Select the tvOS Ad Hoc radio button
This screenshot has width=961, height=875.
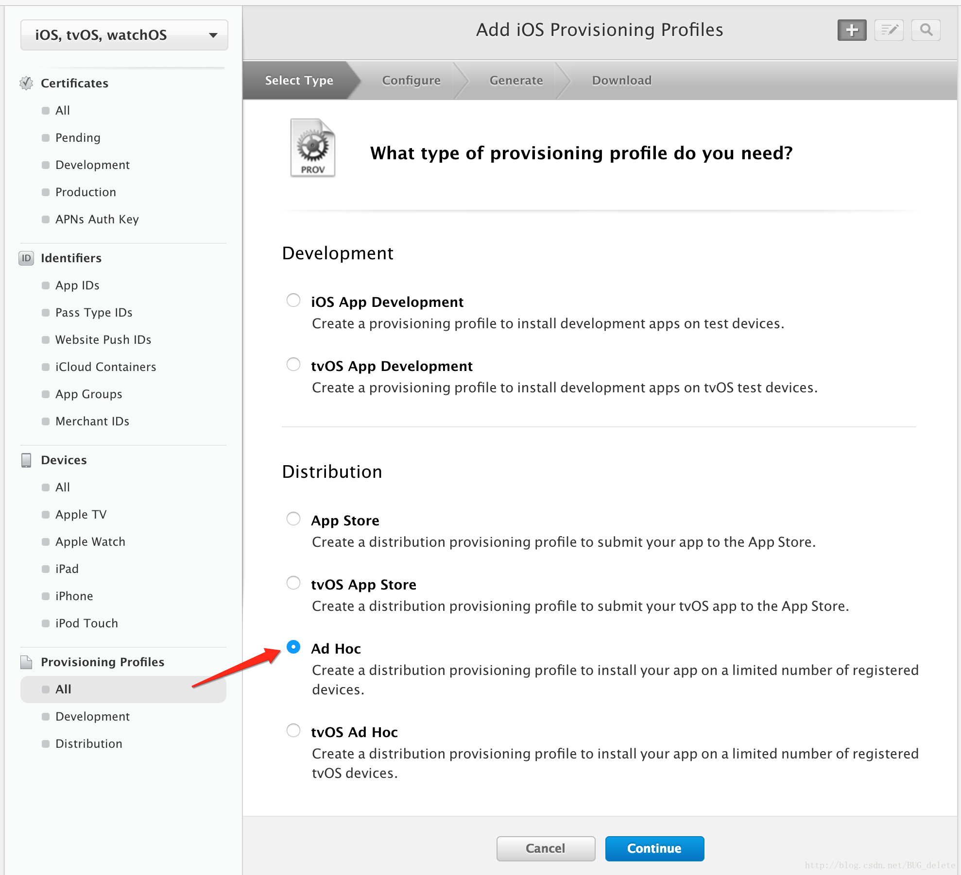click(293, 730)
